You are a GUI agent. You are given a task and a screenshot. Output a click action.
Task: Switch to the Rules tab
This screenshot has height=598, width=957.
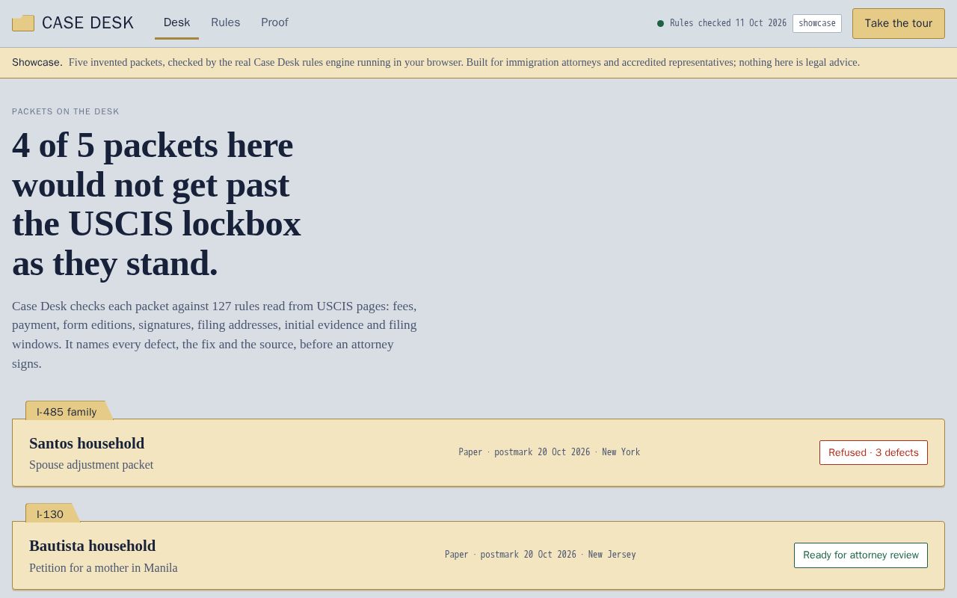click(x=225, y=22)
